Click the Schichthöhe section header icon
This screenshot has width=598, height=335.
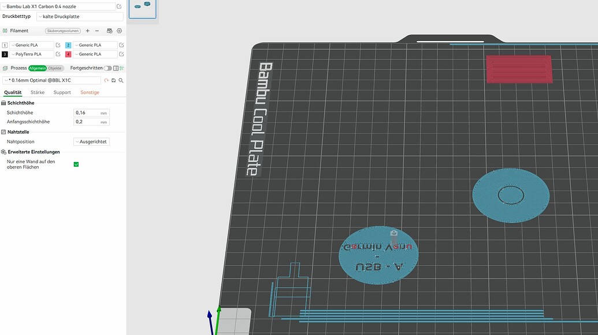click(3, 103)
